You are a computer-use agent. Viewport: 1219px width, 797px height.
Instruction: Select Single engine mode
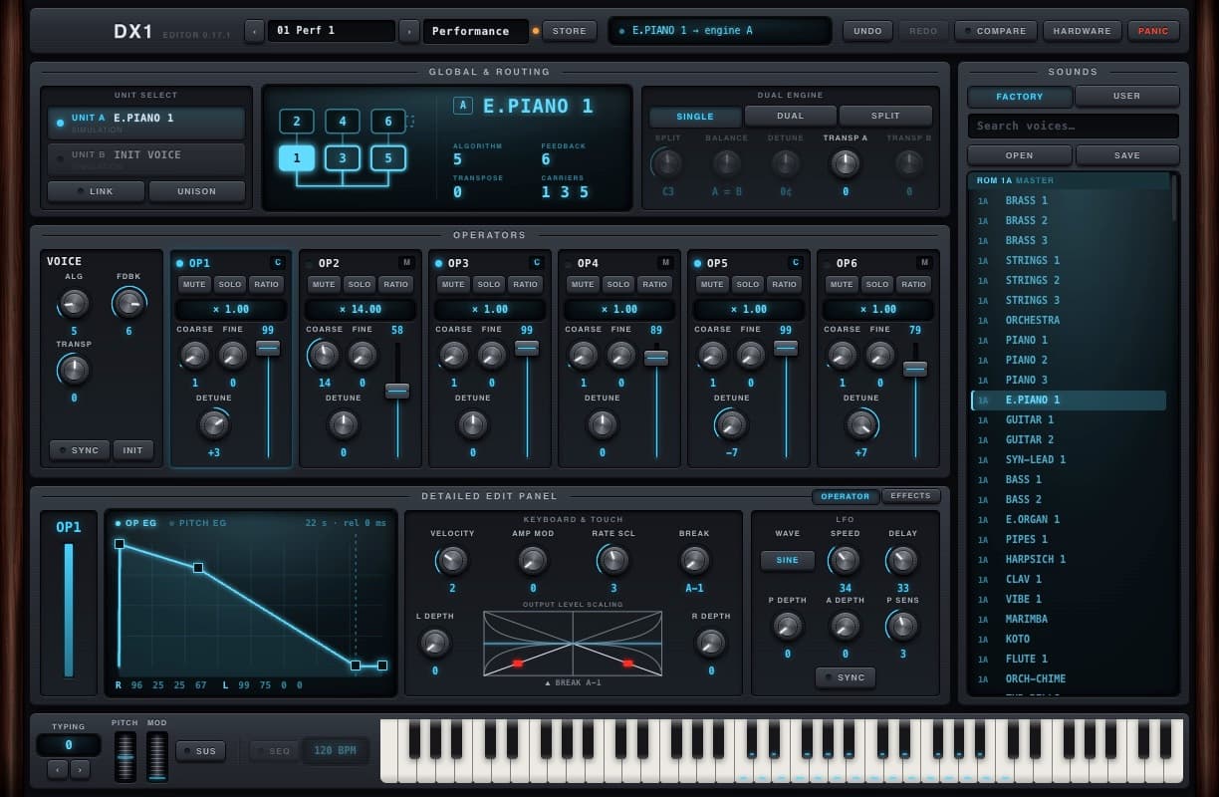695,117
